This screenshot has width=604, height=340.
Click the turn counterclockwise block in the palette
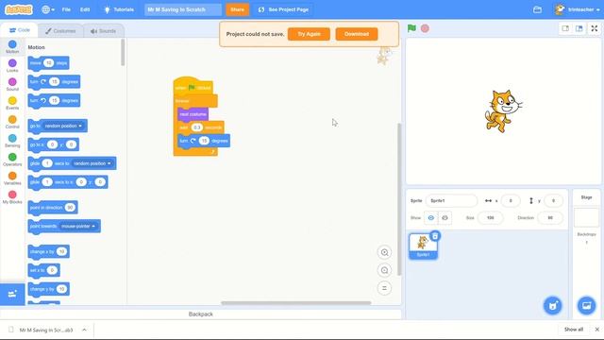coord(54,101)
